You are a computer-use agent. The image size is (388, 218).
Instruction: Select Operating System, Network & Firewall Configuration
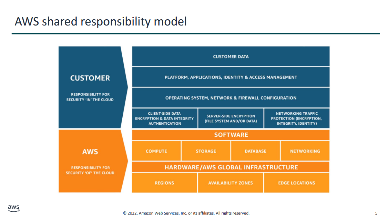coord(231,98)
